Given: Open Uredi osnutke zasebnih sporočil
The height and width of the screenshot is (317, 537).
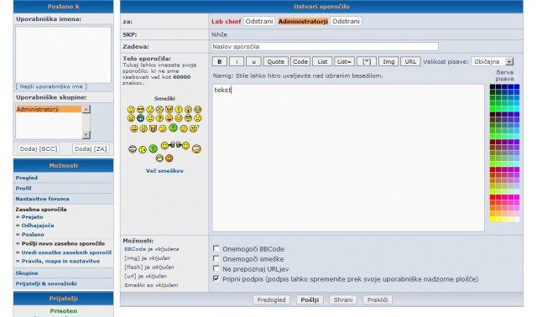Looking at the screenshot, I should [x=66, y=252].
